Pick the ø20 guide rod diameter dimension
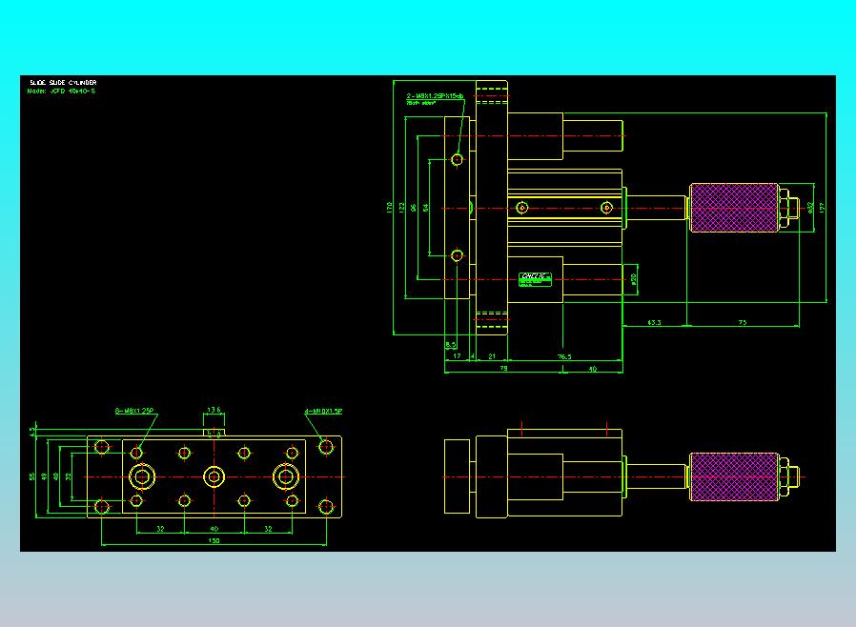856x627 pixels. click(634, 279)
